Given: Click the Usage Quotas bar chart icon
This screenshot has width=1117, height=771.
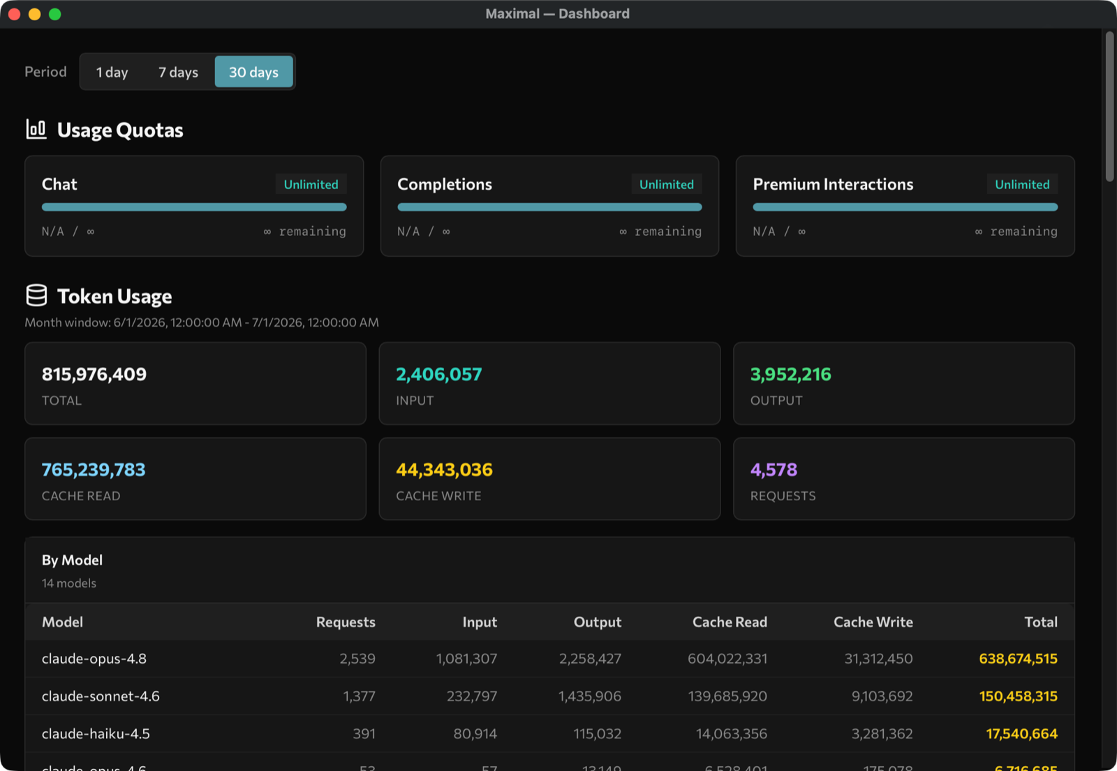Looking at the screenshot, I should click(36, 129).
